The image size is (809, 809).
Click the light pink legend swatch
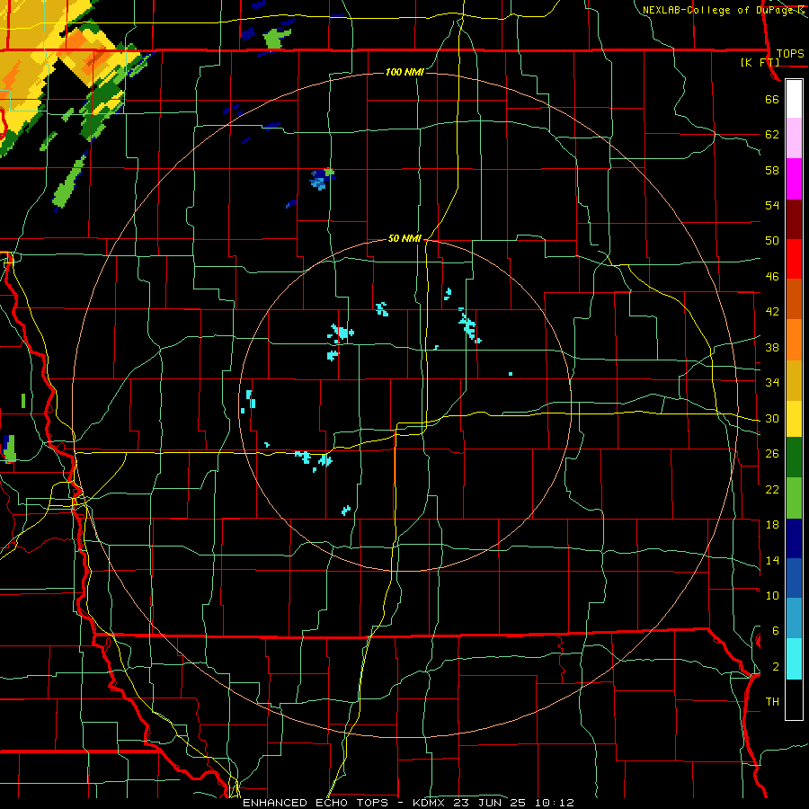[794, 138]
